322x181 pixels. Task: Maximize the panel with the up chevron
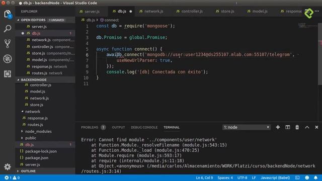tap(307, 127)
